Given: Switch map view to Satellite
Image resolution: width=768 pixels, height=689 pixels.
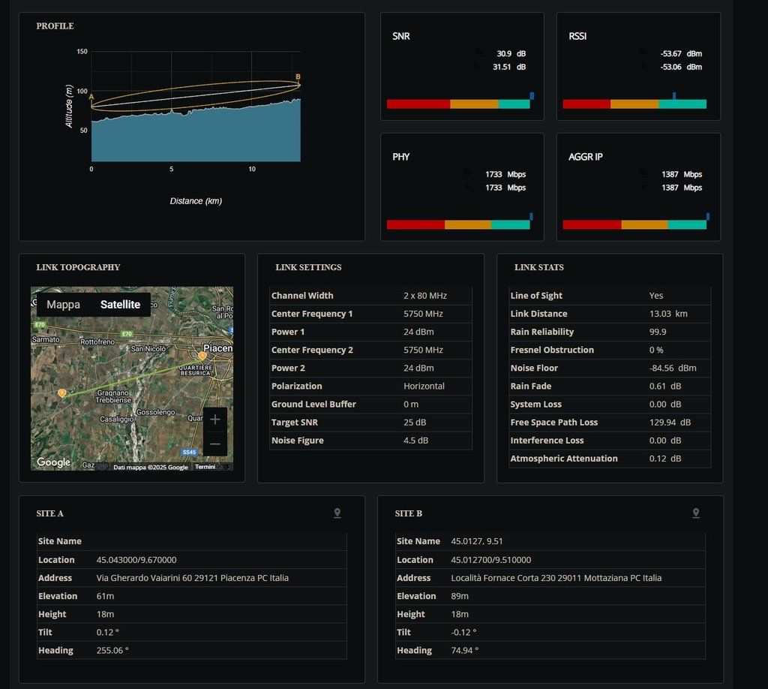Looking at the screenshot, I should (x=120, y=305).
